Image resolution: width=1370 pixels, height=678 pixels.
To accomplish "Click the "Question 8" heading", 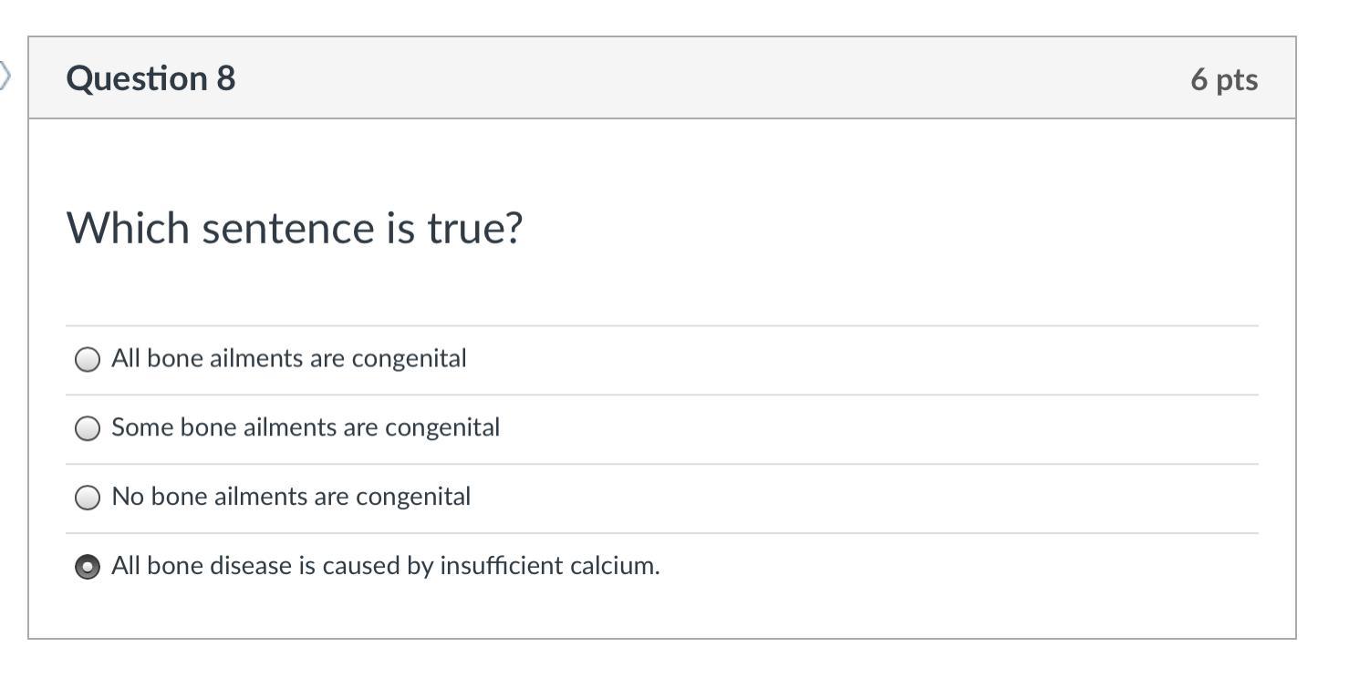I will coord(150,78).
